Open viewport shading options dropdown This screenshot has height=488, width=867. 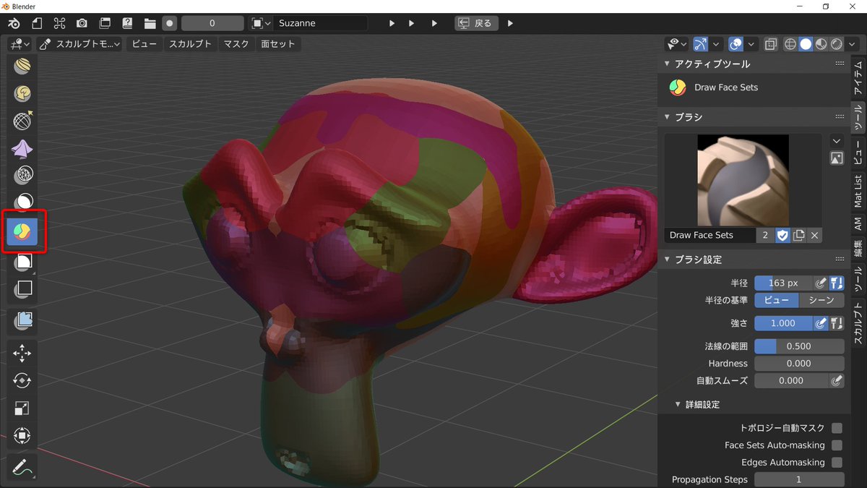(x=852, y=44)
